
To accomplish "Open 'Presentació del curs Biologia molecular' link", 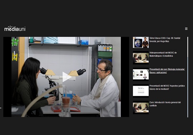I will (167, 71).
